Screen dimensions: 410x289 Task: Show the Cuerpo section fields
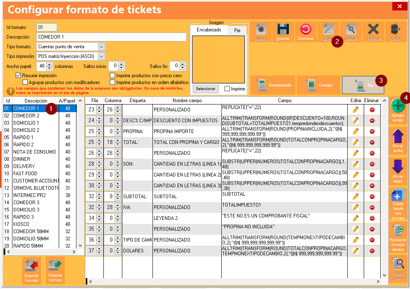[x=319, y=85]
